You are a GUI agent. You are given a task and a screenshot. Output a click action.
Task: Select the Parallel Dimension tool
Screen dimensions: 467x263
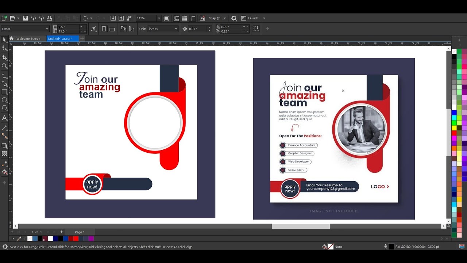(4, 128)
